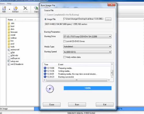Click the Burn button
This screenshot has width=144, height=114.
pyautogui.click(x=77, y=104)
